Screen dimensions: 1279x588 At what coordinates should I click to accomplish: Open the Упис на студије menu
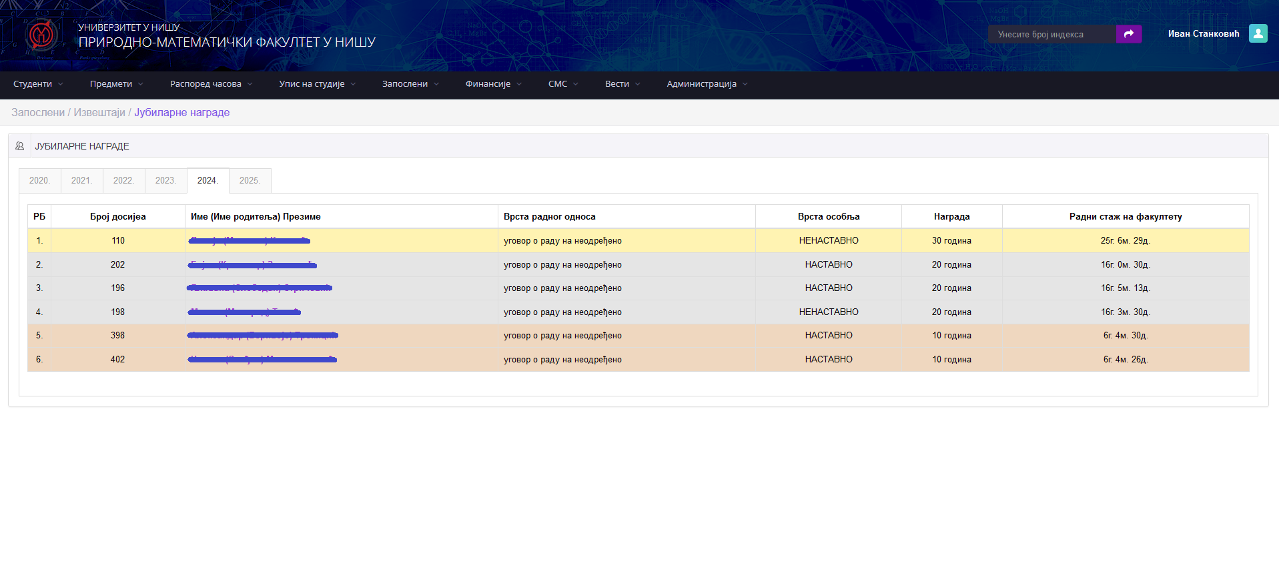click(x=317, y=84)
